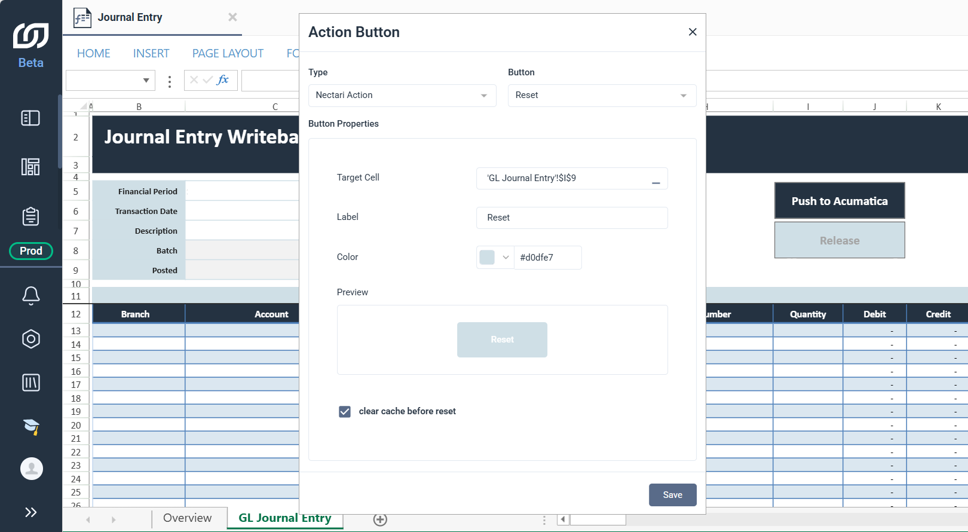This screenshot has width=968, height=532.
Task: Open notifications bell icon
Action: 31,295
